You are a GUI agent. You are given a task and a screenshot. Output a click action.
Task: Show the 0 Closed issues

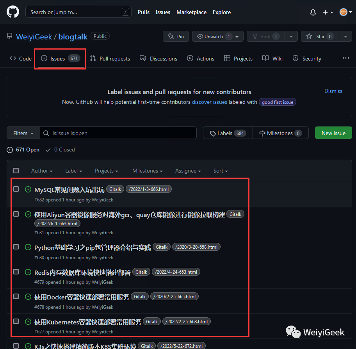point(60,150)
